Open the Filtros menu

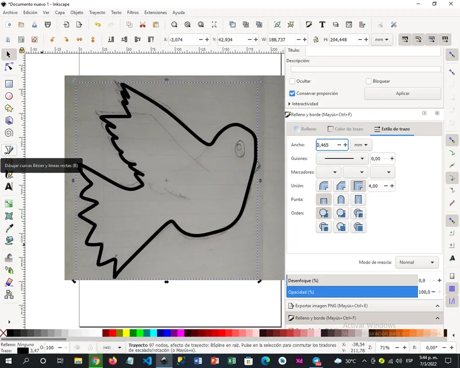[x=133, y=12]
